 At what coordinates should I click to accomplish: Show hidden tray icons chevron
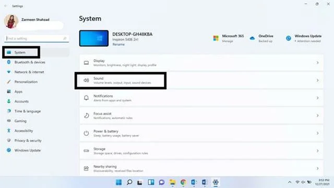[x=290, y=182]
